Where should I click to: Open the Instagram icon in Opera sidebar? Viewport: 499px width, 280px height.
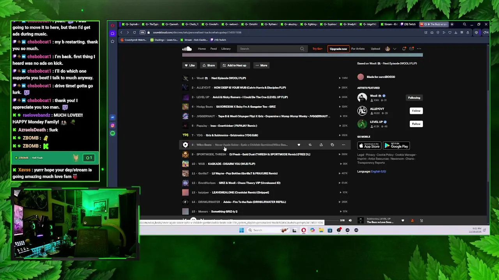click(x=112, y=125)
